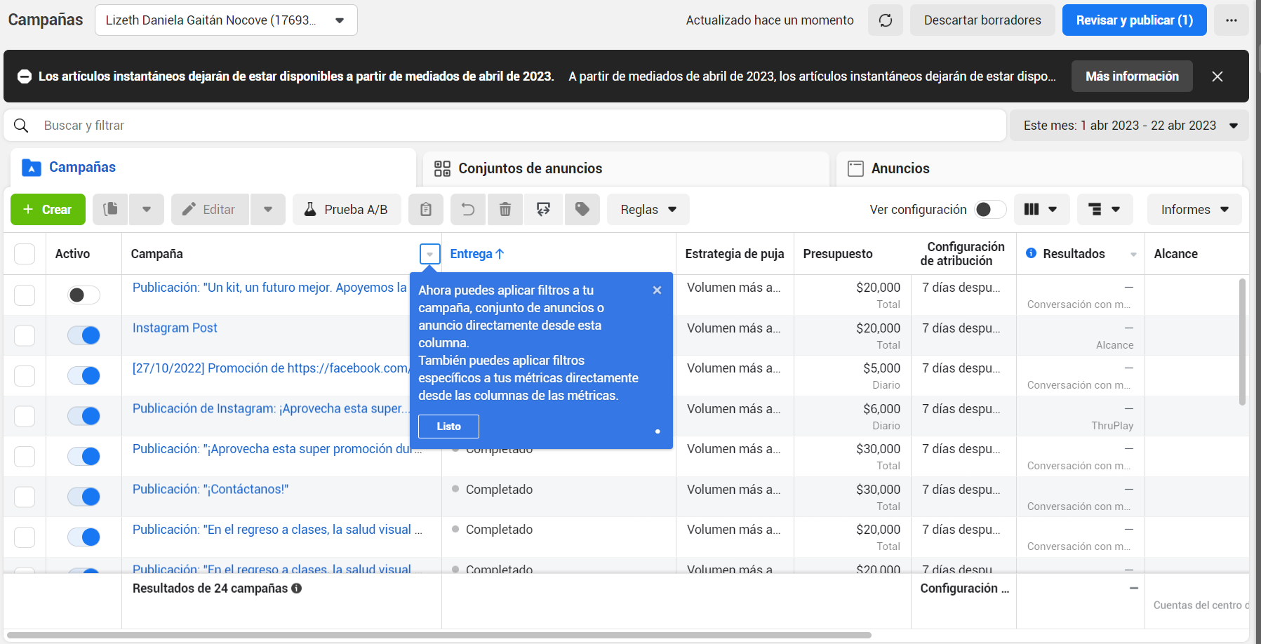Click the trash delete icon
The height and width of the screenshot is (644, 1261).
(x=505, y=209)
